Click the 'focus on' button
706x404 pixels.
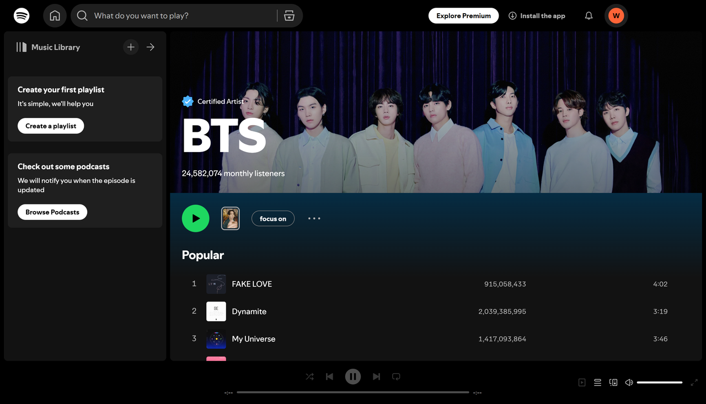pyautogui.click(x=273, y=219)
